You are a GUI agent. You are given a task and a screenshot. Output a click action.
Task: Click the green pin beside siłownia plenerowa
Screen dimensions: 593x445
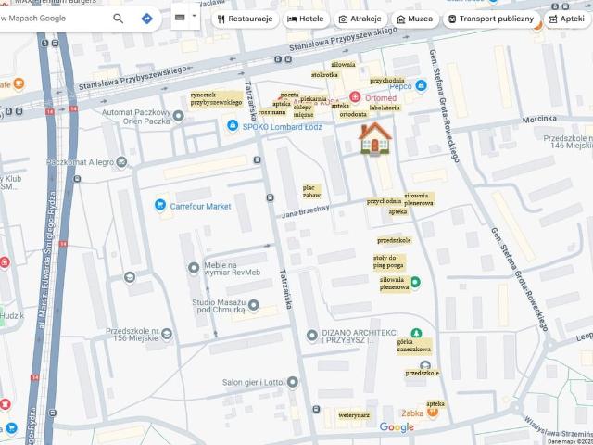coord(415,282)
